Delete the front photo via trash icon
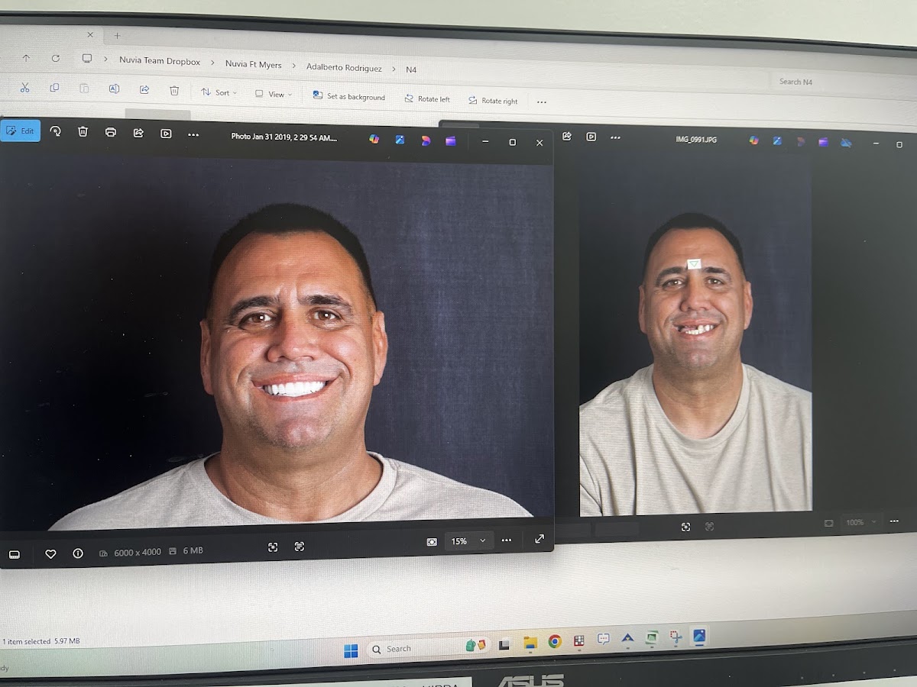 click(83, 131)
